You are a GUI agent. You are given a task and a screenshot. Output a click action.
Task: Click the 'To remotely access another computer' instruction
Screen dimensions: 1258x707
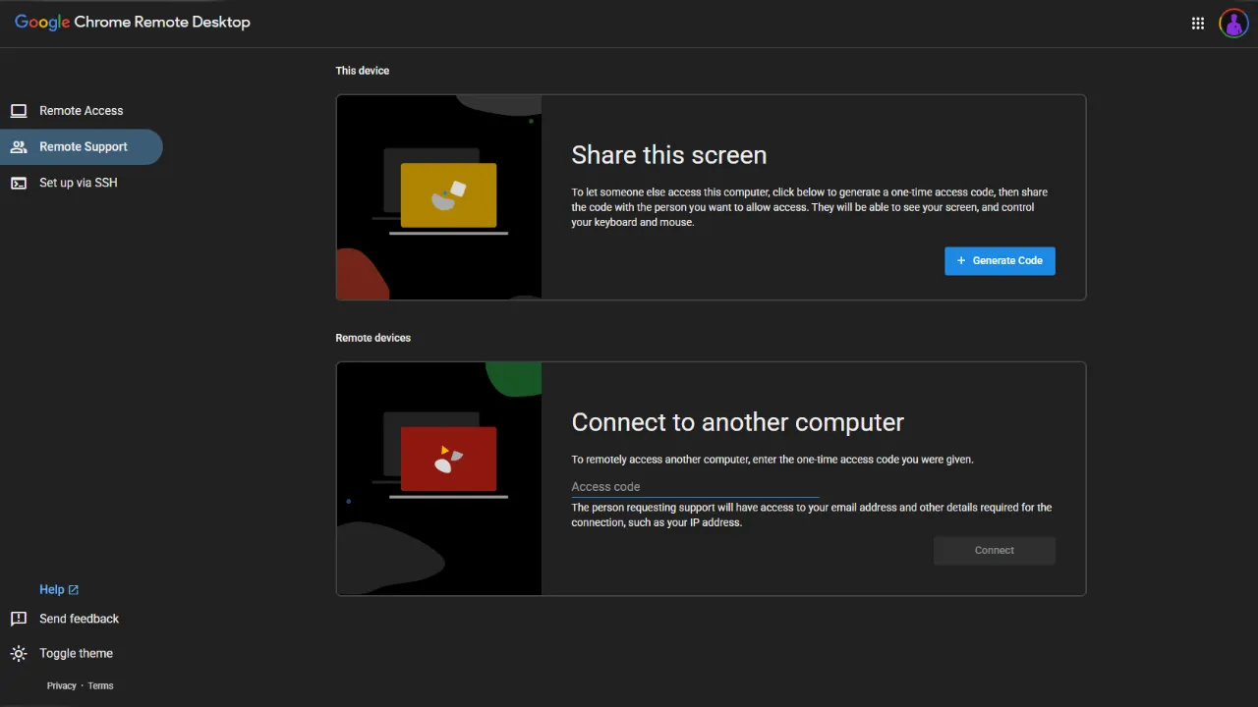[772, 460]
